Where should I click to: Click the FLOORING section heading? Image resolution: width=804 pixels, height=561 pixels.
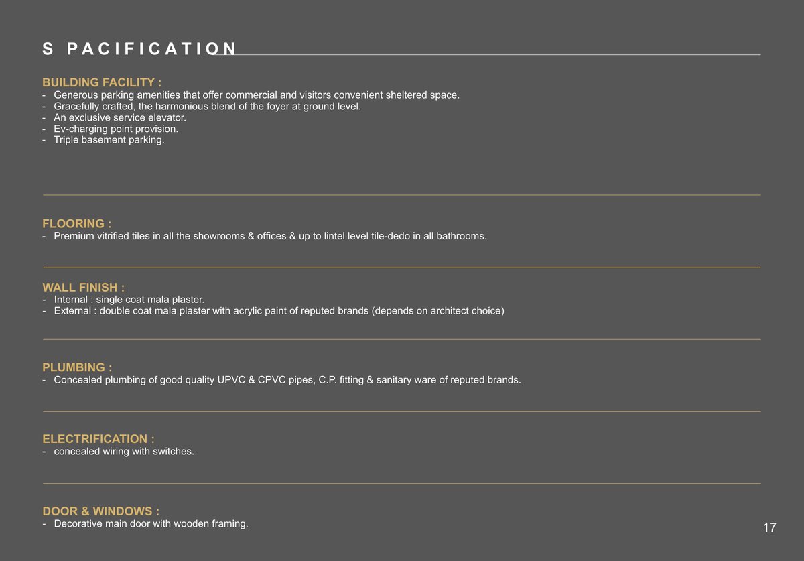pos(77,224)
